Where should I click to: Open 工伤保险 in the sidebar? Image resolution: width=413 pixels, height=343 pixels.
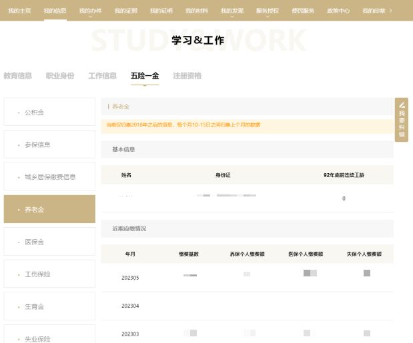(x=49, y=274)
